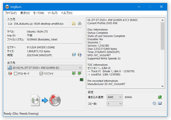Image resolution: width=171 pixels, height=120 pixels.
Task: Click the size value 1,869,873,152 bytes
Action: [x=38, y=51]
